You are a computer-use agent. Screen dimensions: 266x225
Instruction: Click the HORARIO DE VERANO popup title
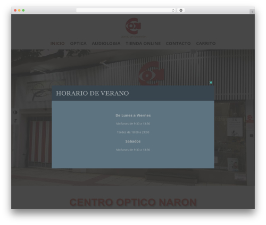93,93
